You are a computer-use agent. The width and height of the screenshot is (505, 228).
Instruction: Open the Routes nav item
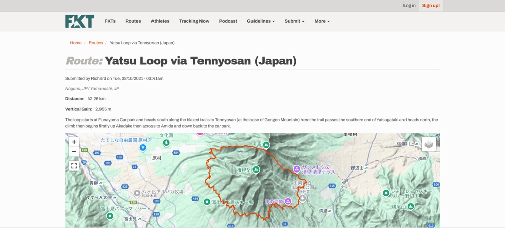133,21
